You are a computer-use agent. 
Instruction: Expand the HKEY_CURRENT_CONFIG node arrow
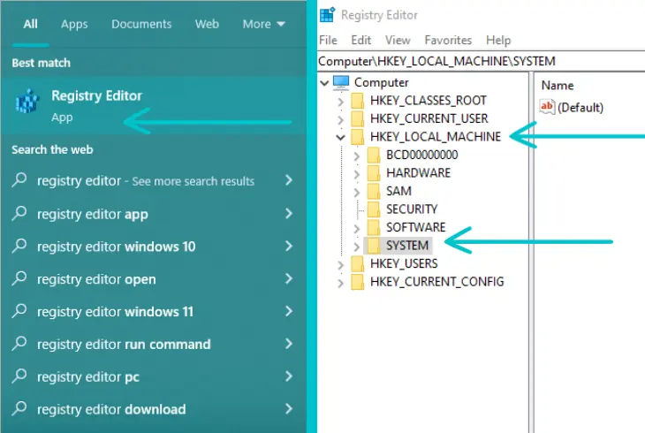tap(340, 283)
